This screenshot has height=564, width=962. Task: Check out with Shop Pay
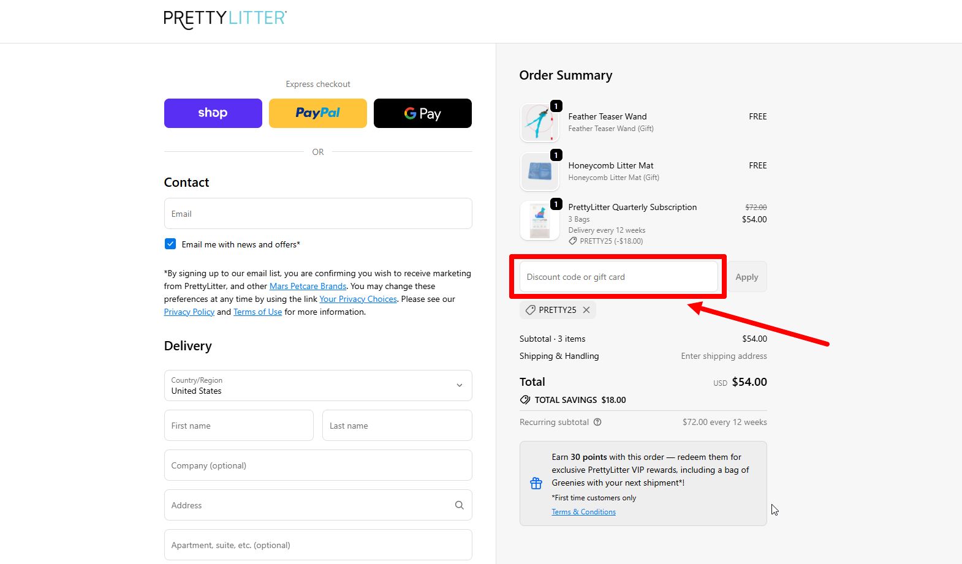pyautogui.click(x=213, y=113)
